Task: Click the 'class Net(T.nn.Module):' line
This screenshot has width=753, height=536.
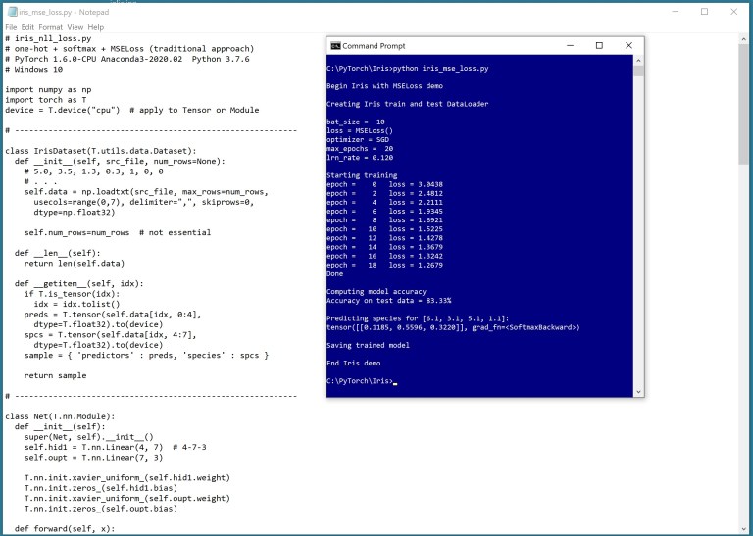Action: [60, 416]
